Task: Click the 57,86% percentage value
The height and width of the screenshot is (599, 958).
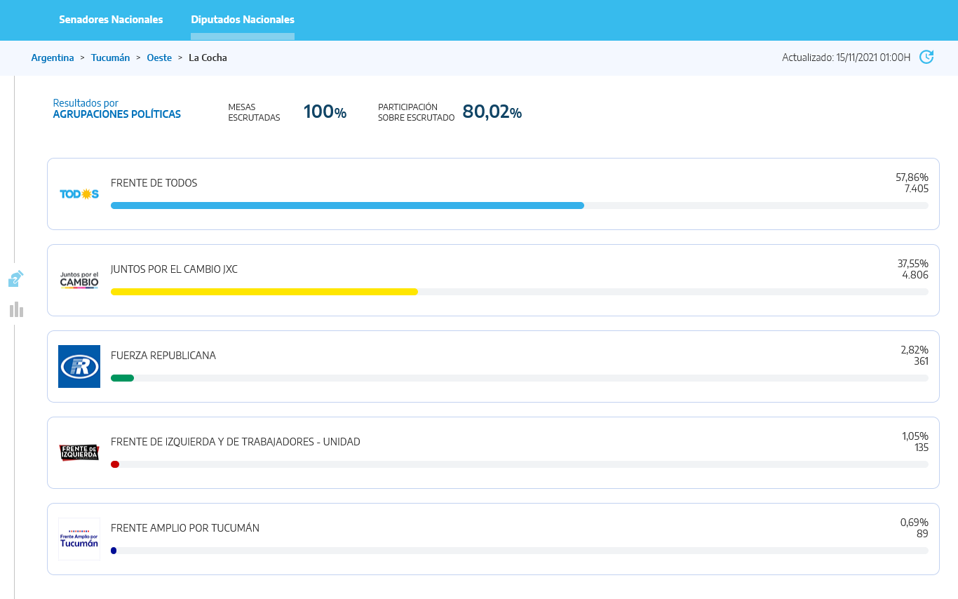Action: point(912,177)
